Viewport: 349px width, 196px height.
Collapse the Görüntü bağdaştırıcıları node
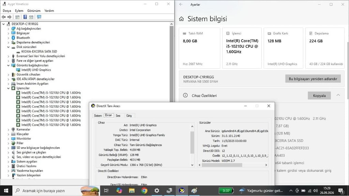(8, 65)
